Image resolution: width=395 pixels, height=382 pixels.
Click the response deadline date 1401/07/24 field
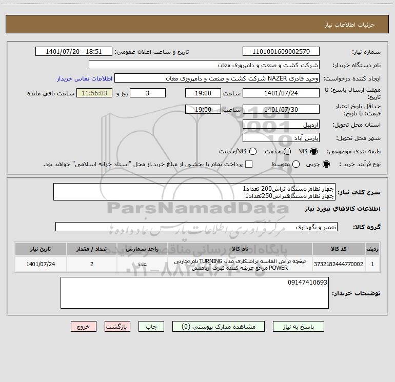281,93
